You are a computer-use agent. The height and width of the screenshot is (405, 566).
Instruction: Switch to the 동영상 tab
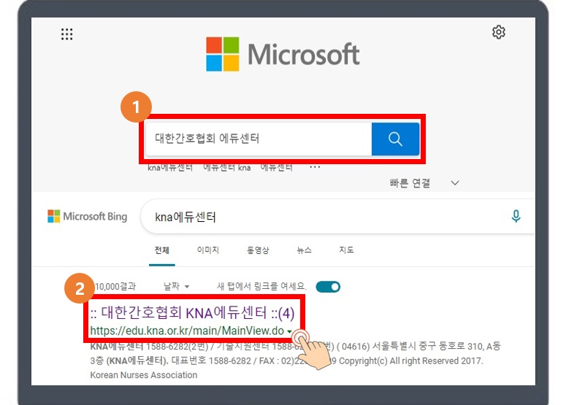(258, 250)
